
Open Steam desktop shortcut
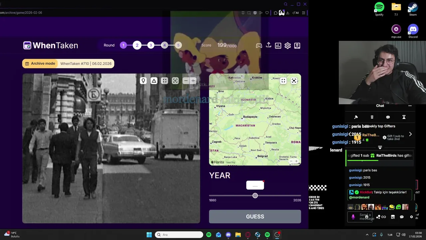(x=413, y=9)
